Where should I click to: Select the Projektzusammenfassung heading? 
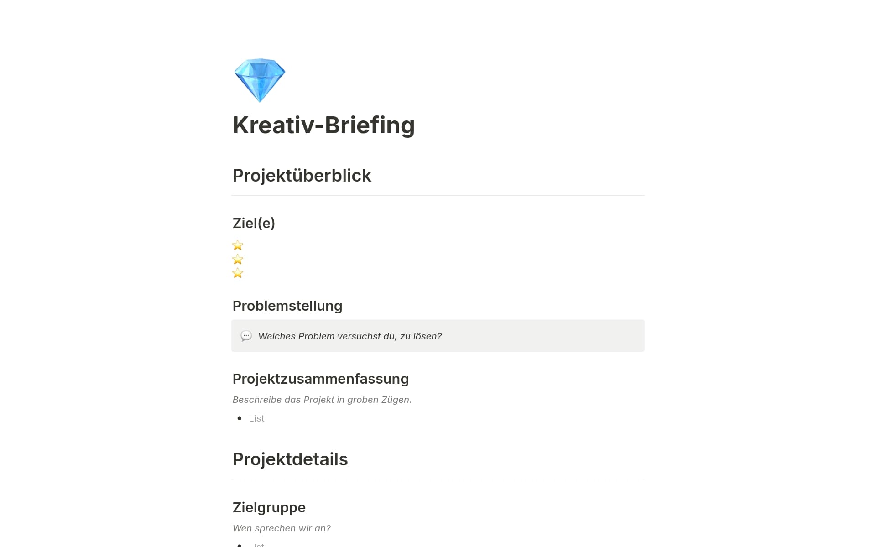[x=320, y=379]
